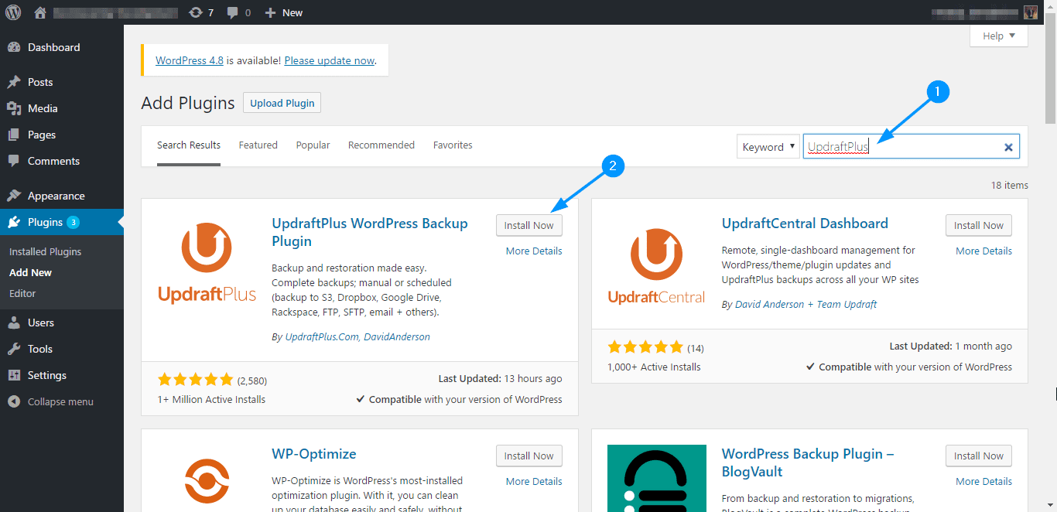Click UpdraftCentral five-star rating
The width and height of the screenshot is (1057, 512).
coord(645,347)
